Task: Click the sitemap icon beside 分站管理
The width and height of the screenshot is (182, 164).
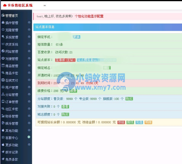Action: (3, 94)
